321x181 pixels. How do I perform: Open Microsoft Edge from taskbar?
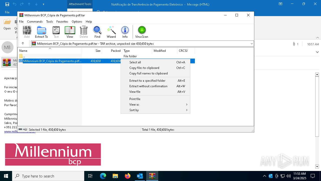[103, 176]
